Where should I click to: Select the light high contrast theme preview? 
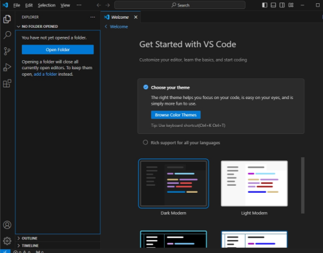(x=255, y=239)
